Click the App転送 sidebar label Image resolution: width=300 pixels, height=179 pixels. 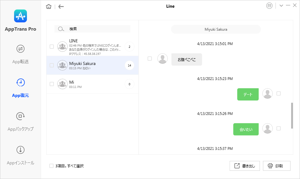click(x=21, y=62)
